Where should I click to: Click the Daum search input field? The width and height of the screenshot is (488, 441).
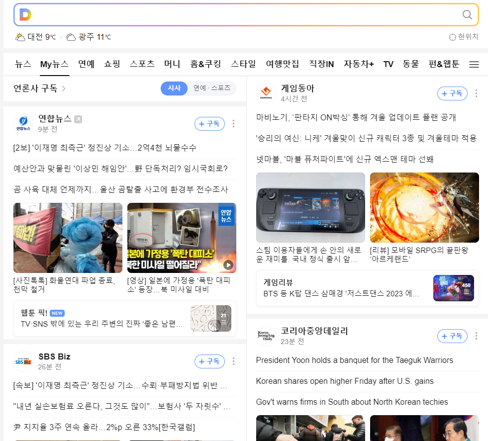[x=246, y=14]
